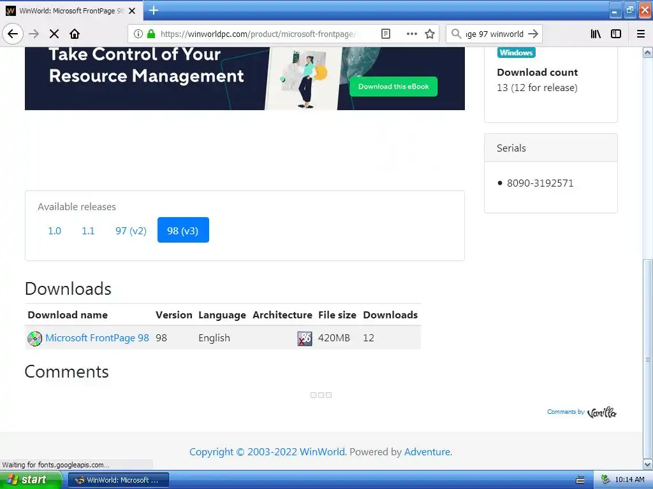
Task: Click the Downloads column header
Action: tap(390, 315)
